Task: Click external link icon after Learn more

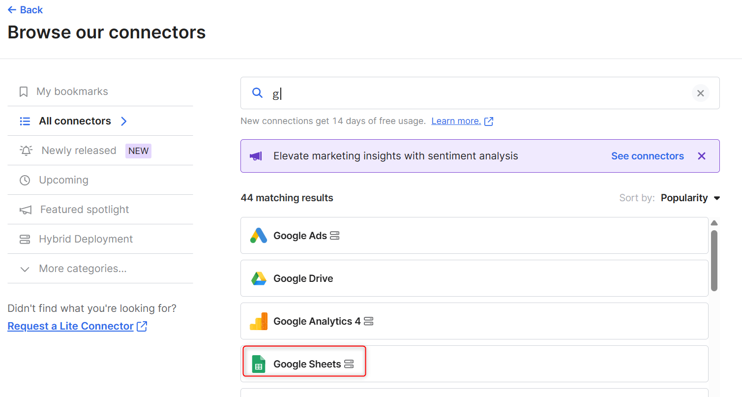Action: tap(489, 121)
